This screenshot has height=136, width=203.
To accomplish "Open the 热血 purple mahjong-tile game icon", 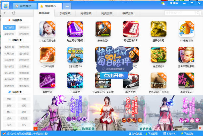I will coord(75,29).
